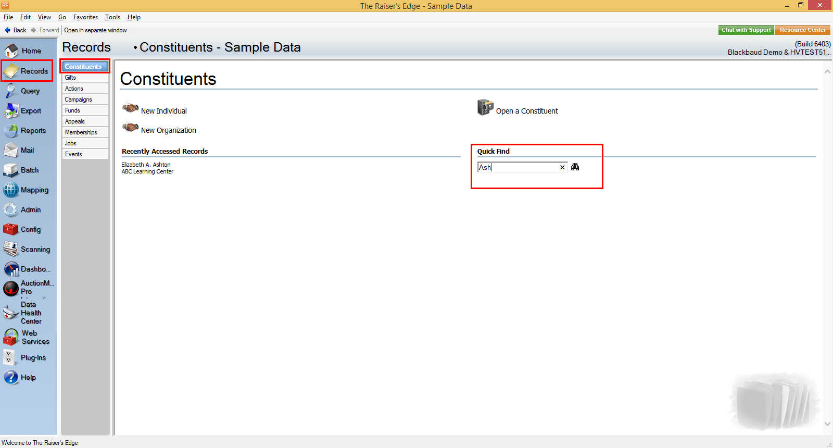The image size is (833, 448).
Task: Click the New Organization link
Action: point(168,130)
